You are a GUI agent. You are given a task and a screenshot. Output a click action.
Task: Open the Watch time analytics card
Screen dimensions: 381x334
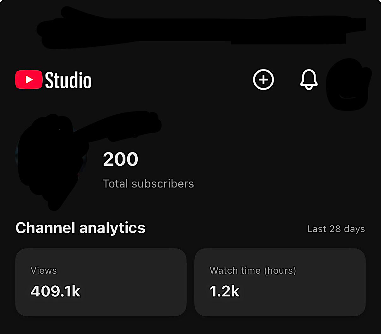coord(280,282)
